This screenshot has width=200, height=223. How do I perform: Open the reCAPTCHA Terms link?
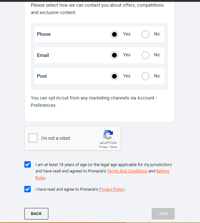[114, 147]
